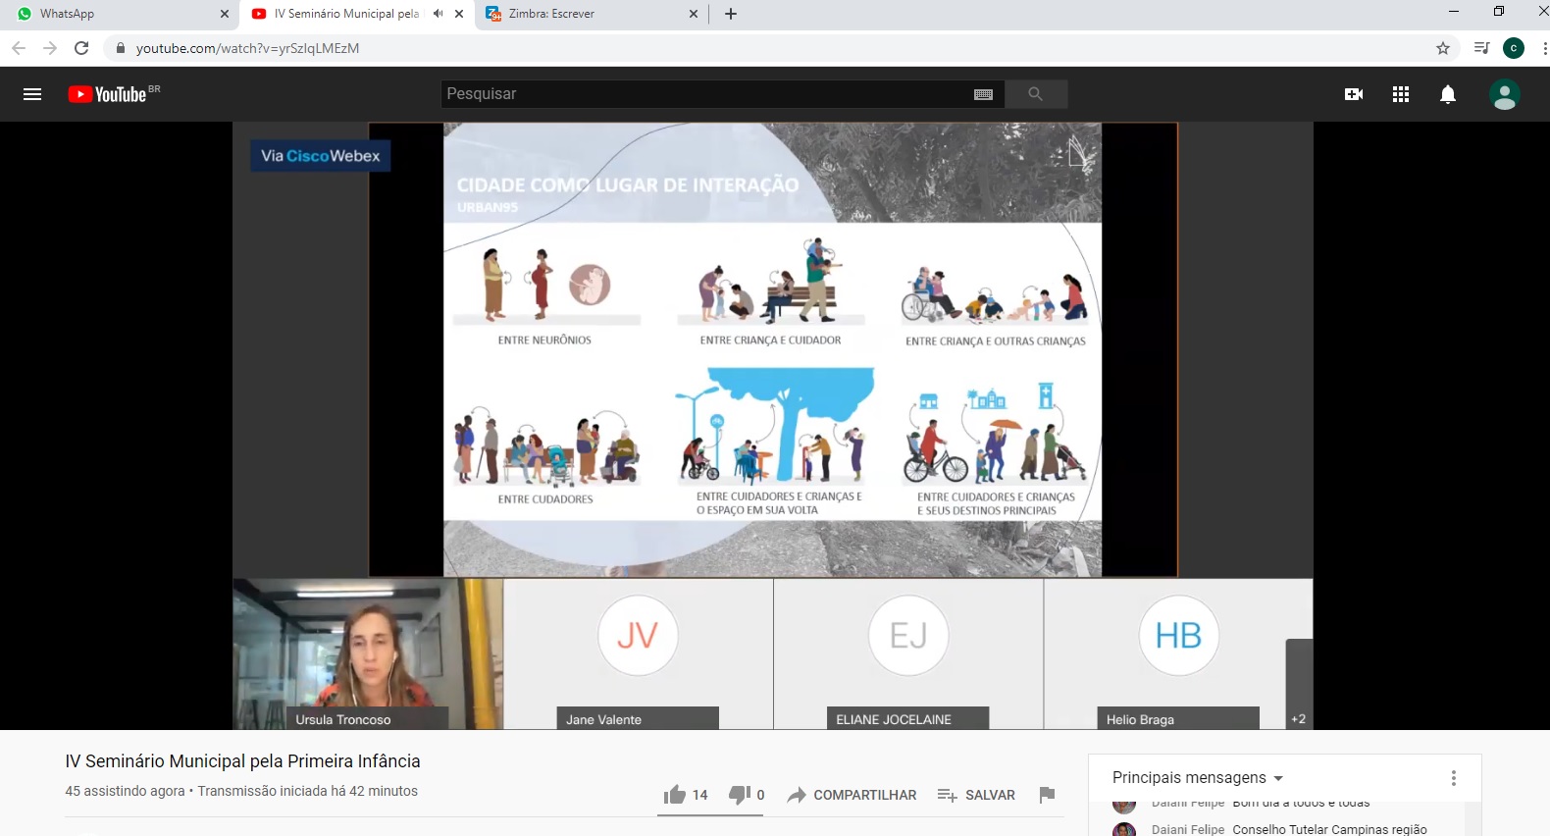This screenshot has width=1550, height=836.
Task: Go forward in browser history
Action: [50, 48]
